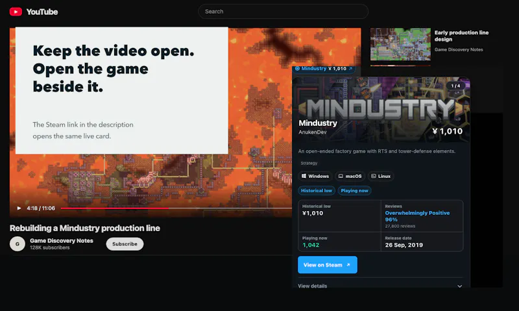Open the Early production line design video title
Image resolution: width=519 pixels, height=311 pixels.
(x=461, y=36)
